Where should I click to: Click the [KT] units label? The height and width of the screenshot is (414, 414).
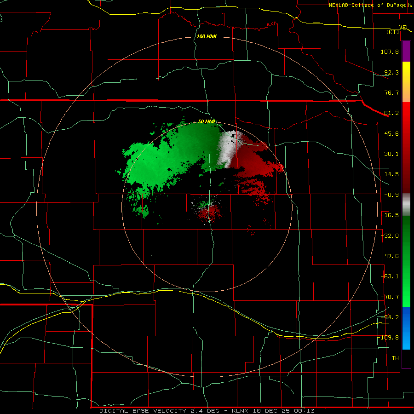(392, 32)
